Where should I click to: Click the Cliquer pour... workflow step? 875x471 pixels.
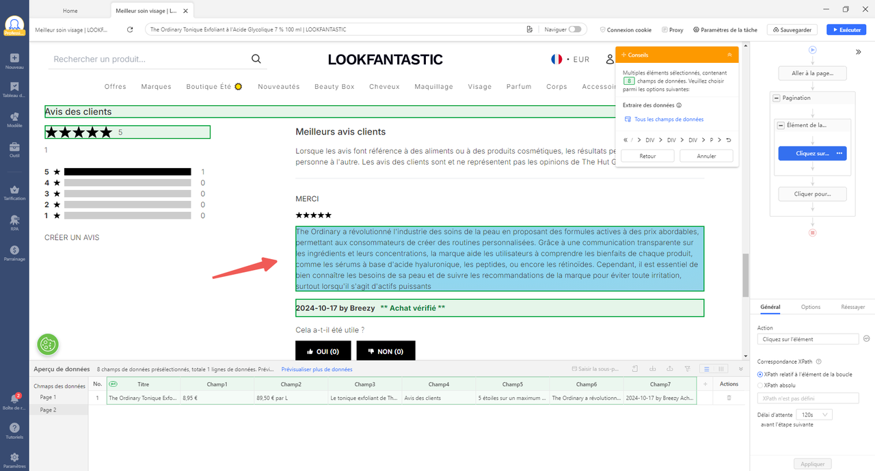[x=812, y=194]
